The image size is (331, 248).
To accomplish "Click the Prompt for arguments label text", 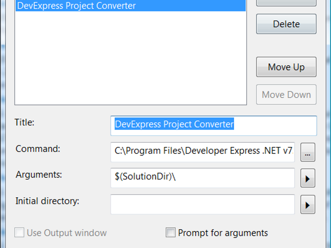I will click(x=223, y=233).
